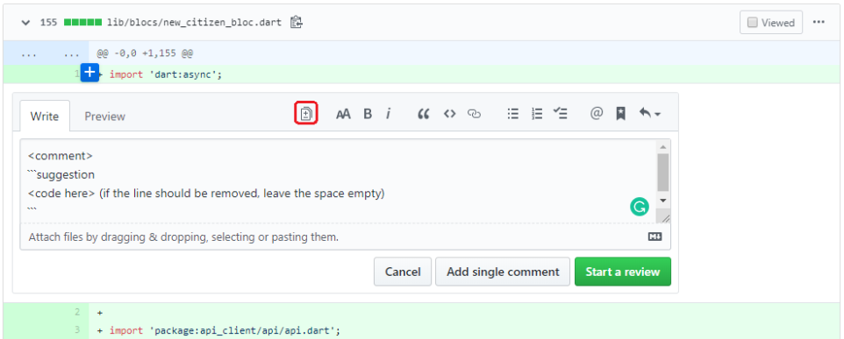Insert a quote block
This screenshot has height=339, width=844.
click(424, 114)
